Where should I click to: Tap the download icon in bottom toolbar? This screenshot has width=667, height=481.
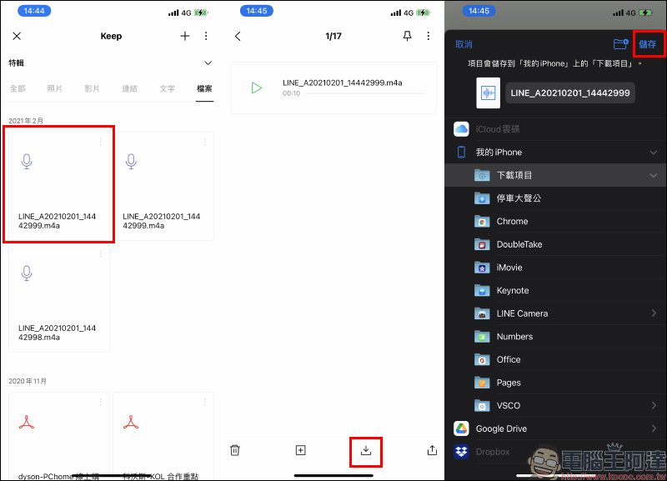pyautogui.click(x=366, y=450)
